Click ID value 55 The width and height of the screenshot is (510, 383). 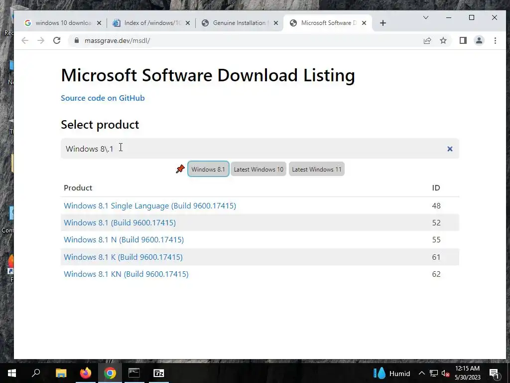pyautogui.click(x=436, y=240)
